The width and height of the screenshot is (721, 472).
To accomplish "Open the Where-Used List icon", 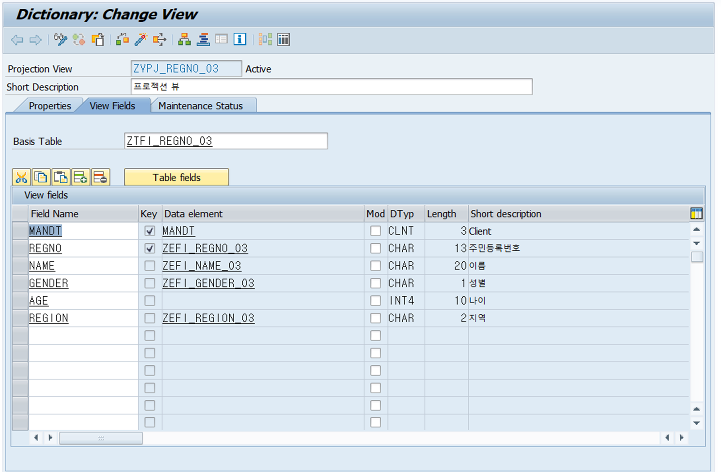I will pyautogui.click(x=160, y=40).
